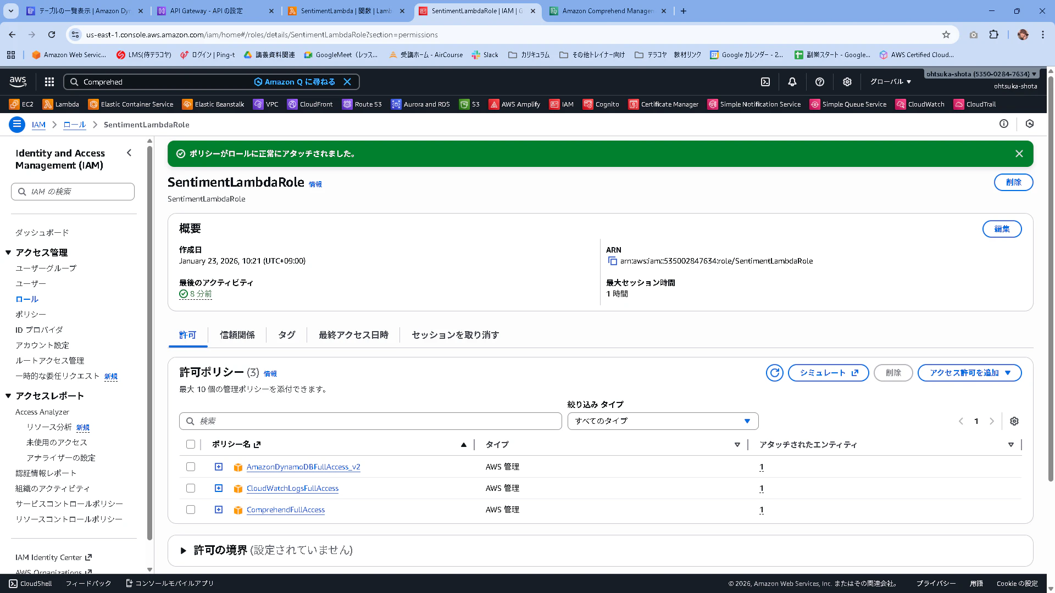Open CloudTrail favorite shortcut

[975, 104]
